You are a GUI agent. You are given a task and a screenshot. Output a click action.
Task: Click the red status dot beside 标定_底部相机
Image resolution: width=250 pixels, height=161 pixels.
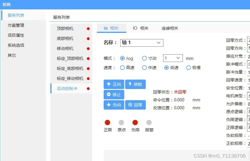coord(88,69)
